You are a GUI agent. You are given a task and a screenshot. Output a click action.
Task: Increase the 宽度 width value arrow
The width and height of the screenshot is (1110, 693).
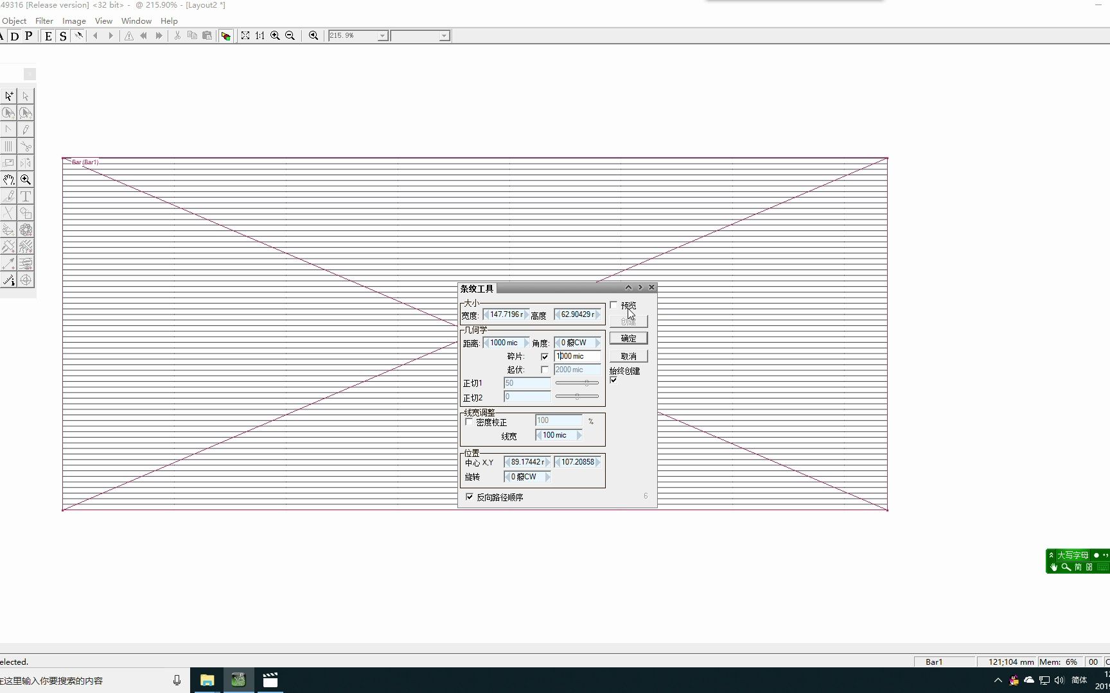(527, 314)
